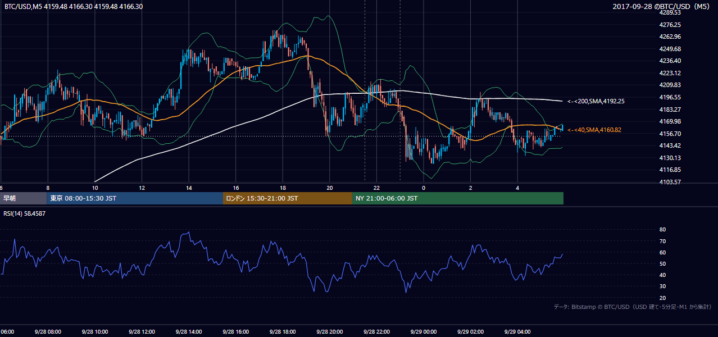Screen dimensions: 718x337
Task: Click price axis value 4156.70
Action: (670, 134)
